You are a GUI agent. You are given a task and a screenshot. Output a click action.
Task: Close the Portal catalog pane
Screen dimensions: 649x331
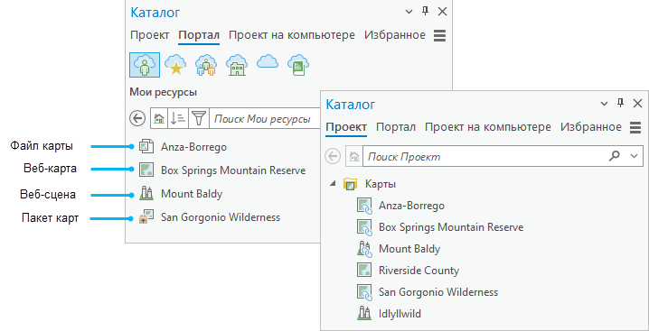443,12
